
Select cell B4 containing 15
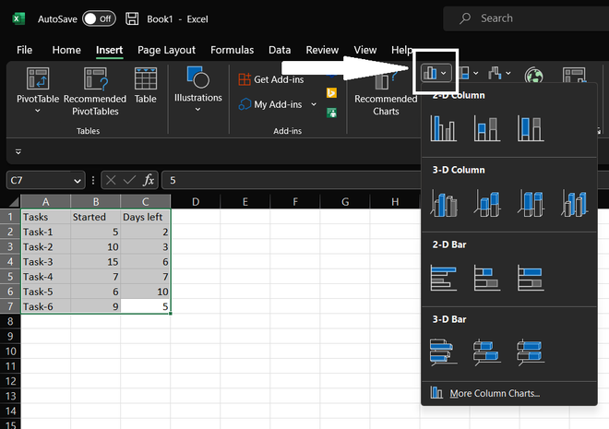(x=94, y=262)
